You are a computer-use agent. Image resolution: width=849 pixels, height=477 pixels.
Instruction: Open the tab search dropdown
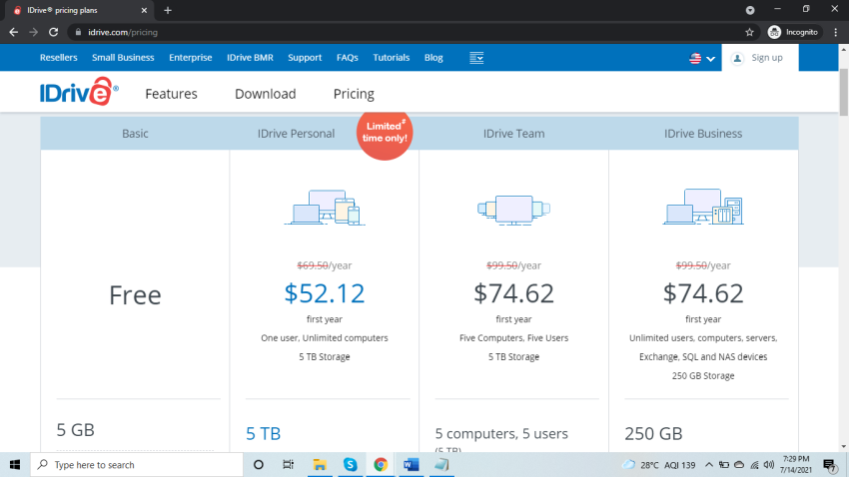point(750,10)
